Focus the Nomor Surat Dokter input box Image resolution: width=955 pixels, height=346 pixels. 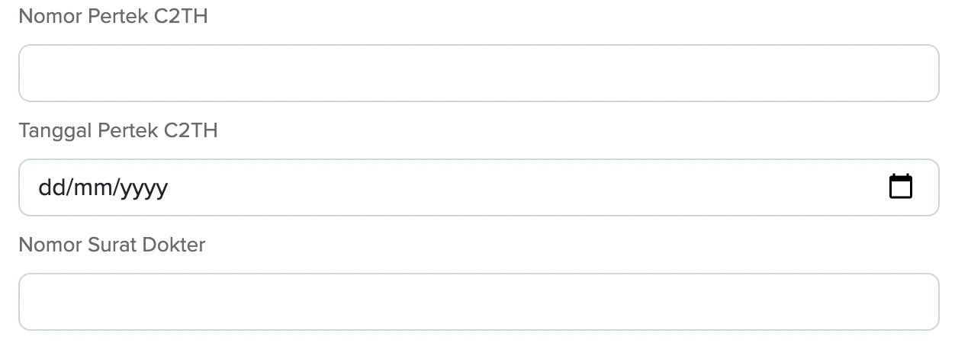point(478,302)
